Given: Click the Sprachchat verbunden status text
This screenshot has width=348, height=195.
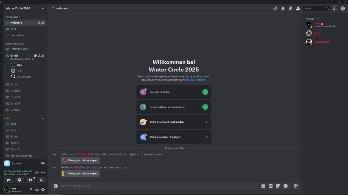Looking at the screenshot, I should tap(20, 171).
